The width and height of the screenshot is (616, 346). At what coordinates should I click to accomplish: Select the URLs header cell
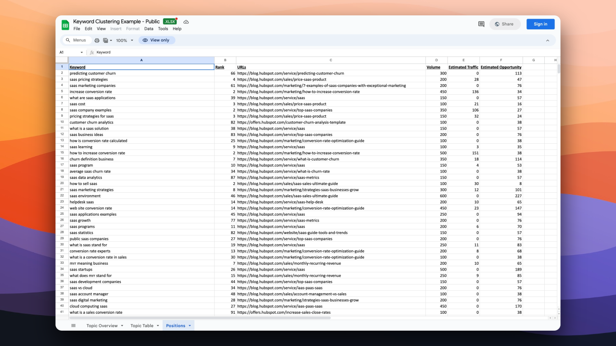point(331,67)
